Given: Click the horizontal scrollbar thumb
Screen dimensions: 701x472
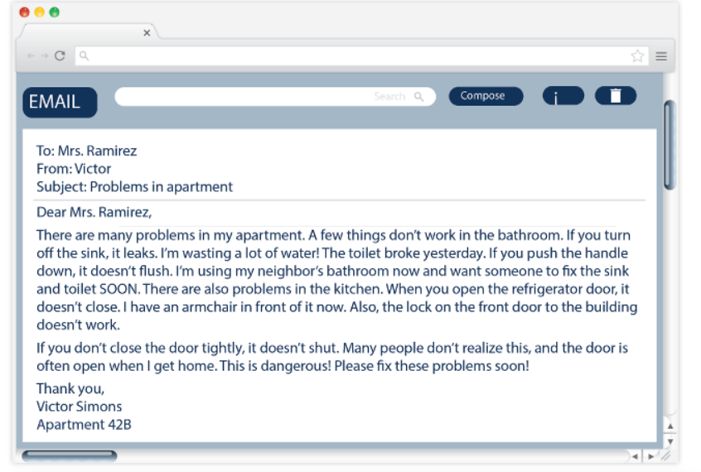Looking at the screenshot, I should click(70, 456).
